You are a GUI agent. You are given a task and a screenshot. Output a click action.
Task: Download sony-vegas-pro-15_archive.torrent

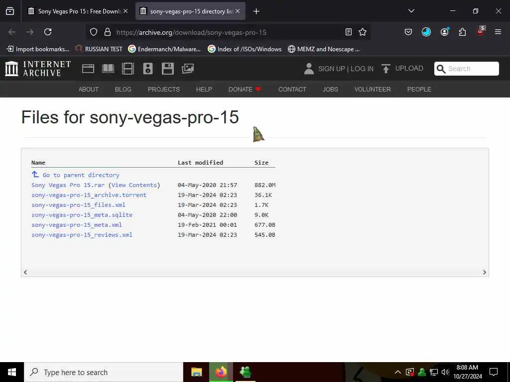click(x=89, y=195)
